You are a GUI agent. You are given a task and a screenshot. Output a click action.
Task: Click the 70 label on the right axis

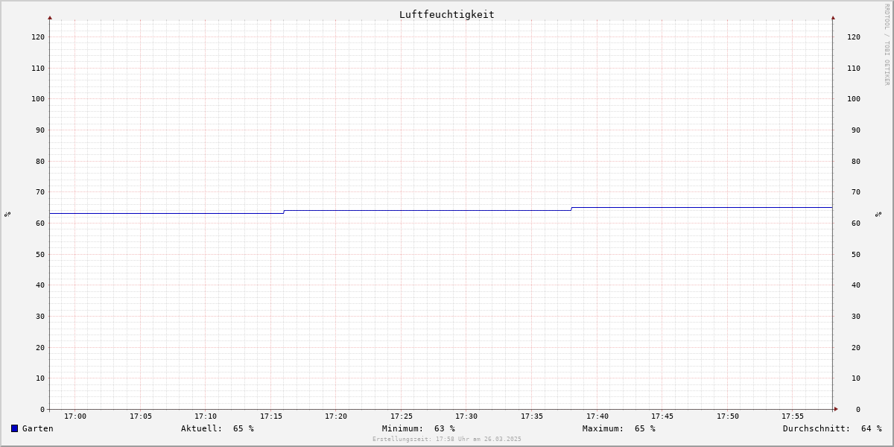point(856,192)
